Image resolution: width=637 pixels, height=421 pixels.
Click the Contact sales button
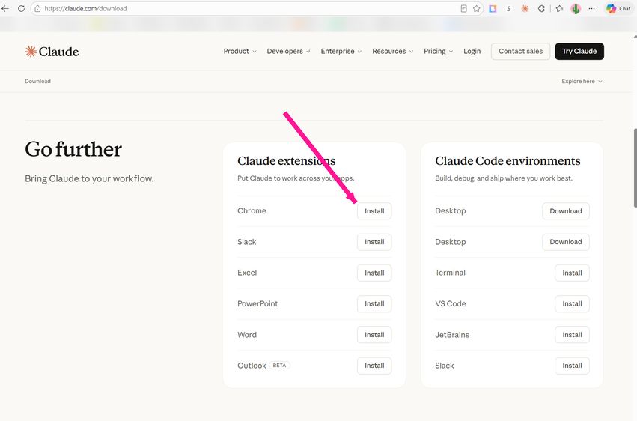pos(520,51)
